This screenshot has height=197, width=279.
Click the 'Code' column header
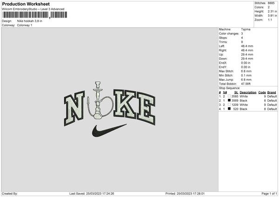(x=262, y=92)
